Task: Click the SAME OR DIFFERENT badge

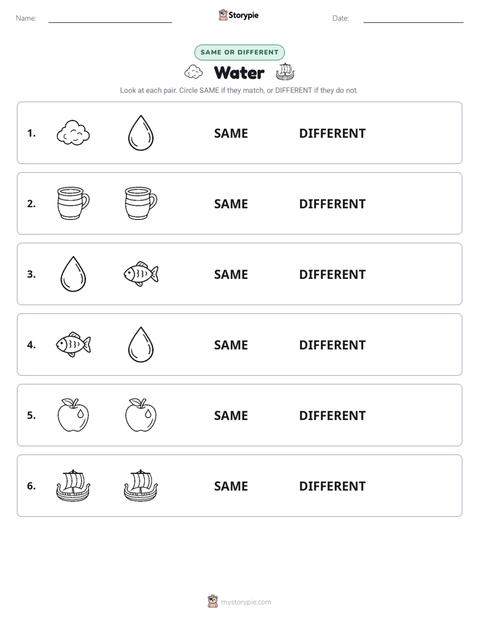Action: [239, 52]
